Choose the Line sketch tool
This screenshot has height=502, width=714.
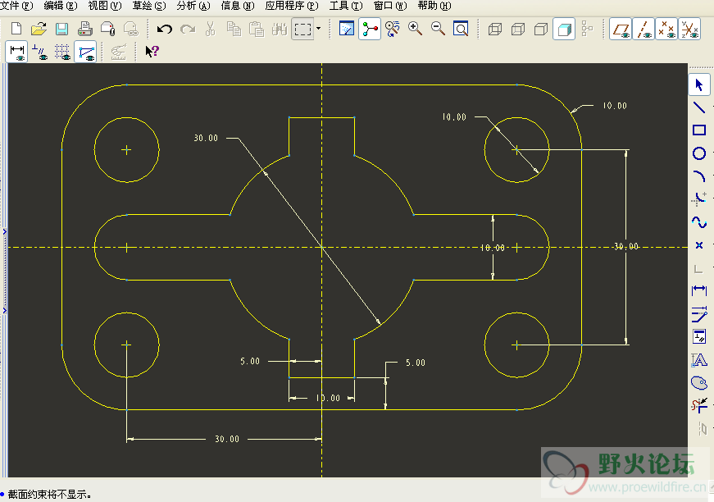(x=699, y=107)
